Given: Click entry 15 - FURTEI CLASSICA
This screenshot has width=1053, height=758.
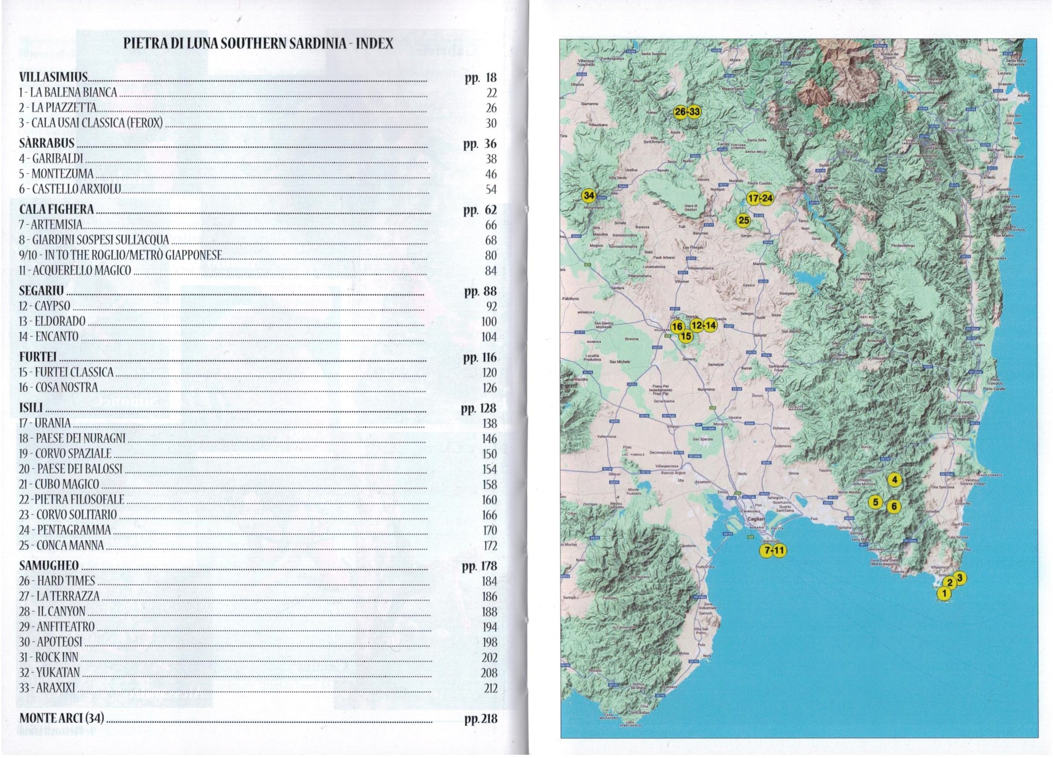Looking at the screenshot, I should [x=67, y=372].
